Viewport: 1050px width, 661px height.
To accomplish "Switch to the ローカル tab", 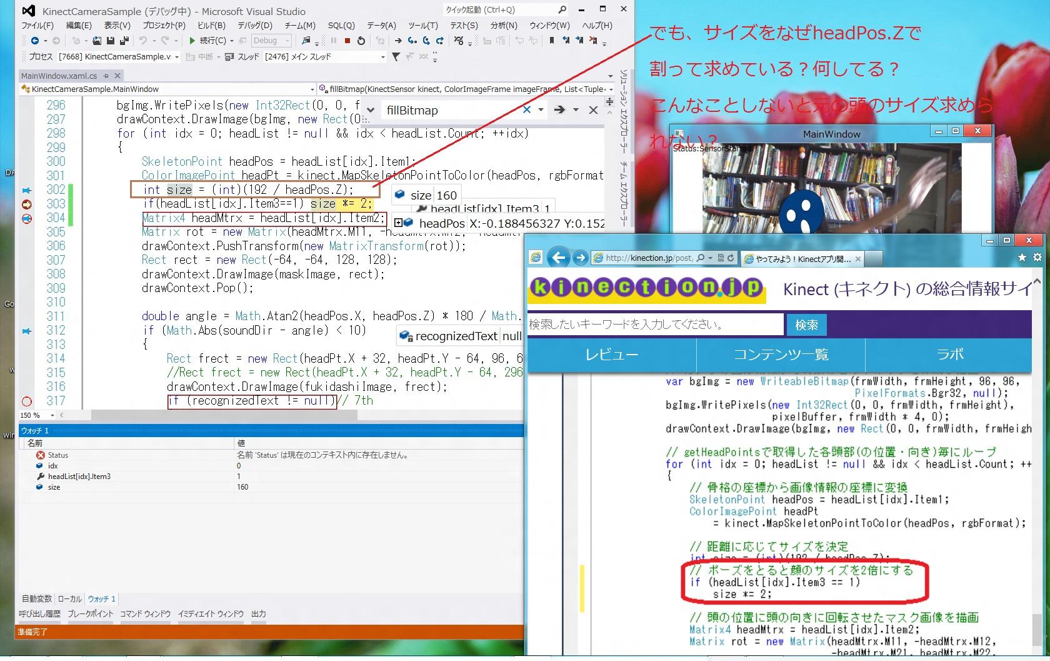I will pyautogui.click(x=70, y=599).
